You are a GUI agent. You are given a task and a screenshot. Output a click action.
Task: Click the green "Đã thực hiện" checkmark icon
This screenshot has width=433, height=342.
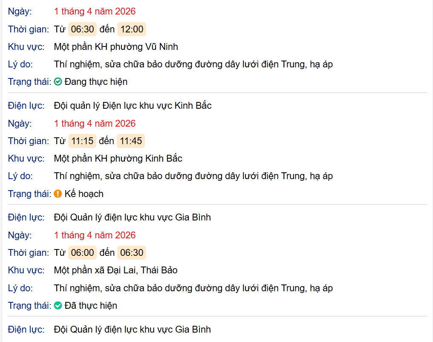pyautogui.click(x=58, y=306)
